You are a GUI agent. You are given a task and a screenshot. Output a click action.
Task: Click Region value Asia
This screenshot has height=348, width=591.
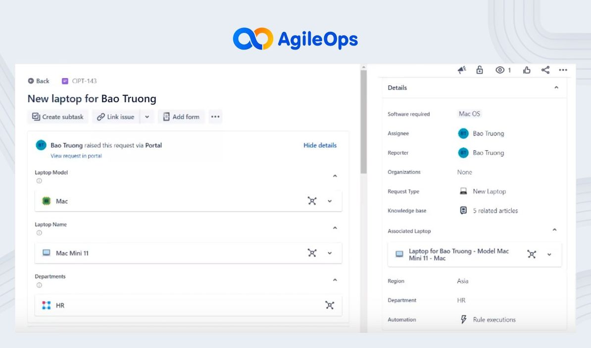462,281
